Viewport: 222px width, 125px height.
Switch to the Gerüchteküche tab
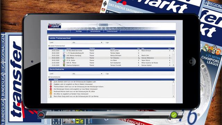(x=95, y=31)
